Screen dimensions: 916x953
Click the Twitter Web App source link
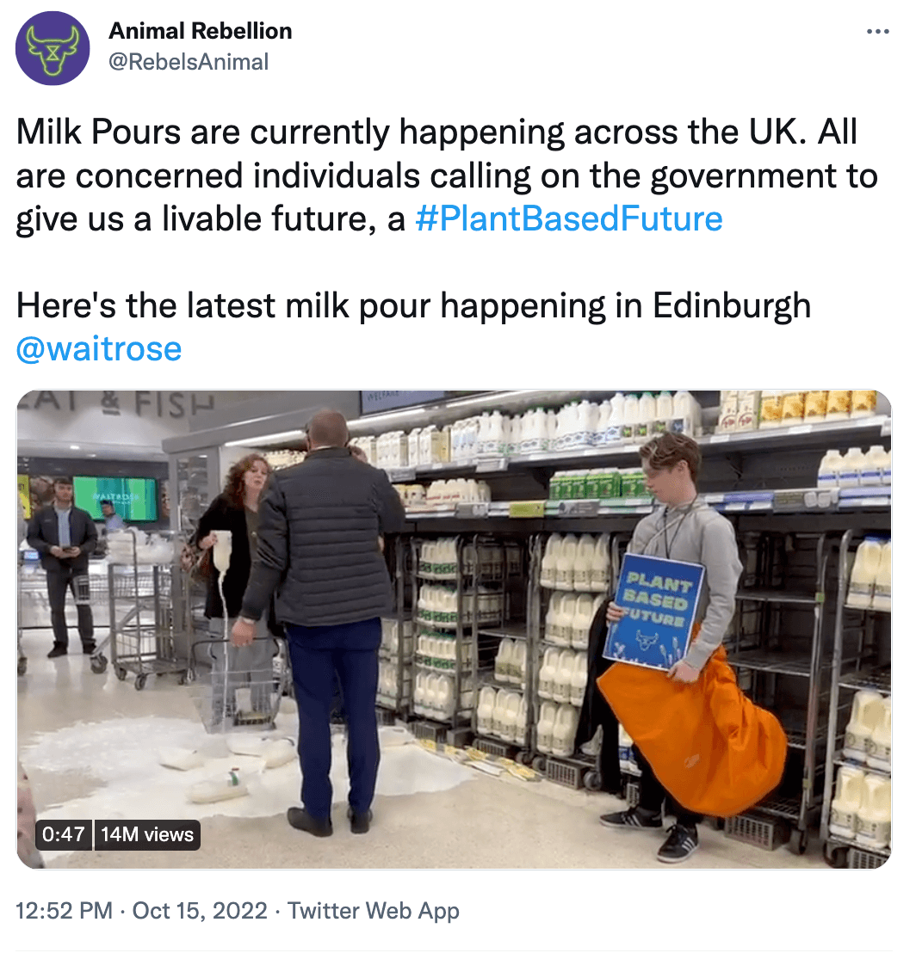[x=374, y=911]
